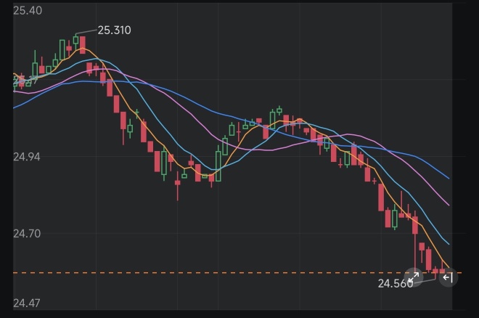Expand the chart to fullscreen with diagonal arrows icon
Viewport: 479px width, 318px height.
(x=414, y=277)
